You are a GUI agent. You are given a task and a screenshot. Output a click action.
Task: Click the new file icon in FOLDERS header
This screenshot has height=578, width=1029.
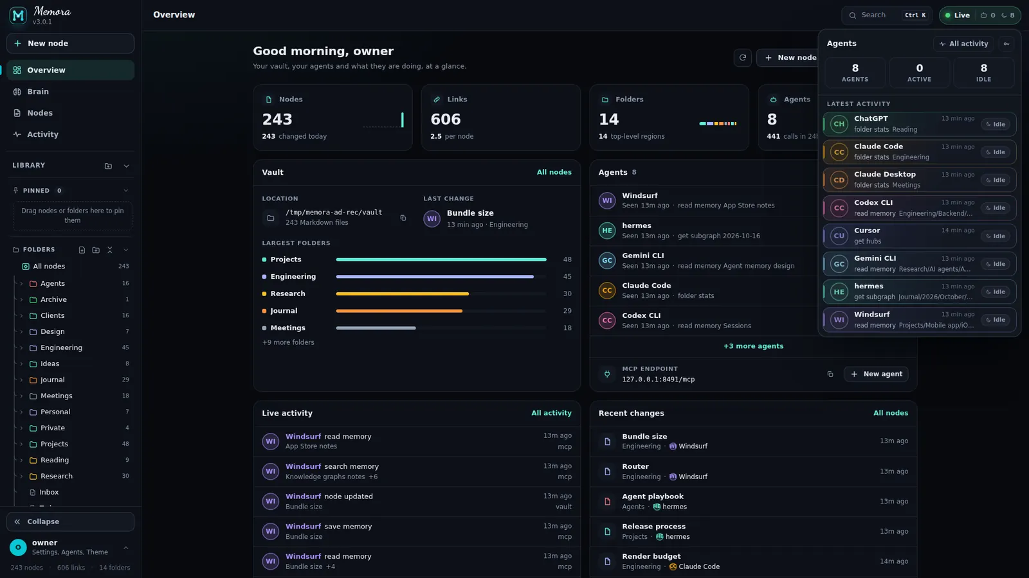[82, 250]
